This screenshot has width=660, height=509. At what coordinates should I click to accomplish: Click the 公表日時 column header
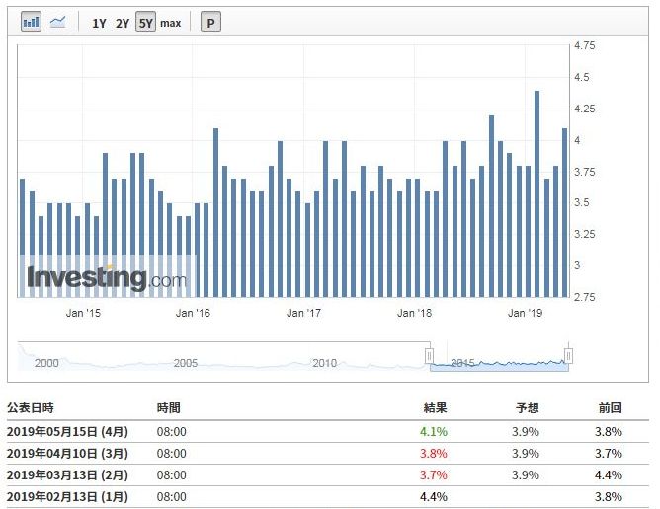[x=31, y=407]
